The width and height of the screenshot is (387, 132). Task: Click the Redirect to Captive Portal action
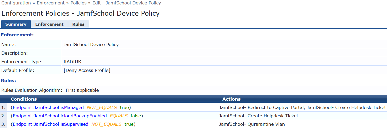262,107
